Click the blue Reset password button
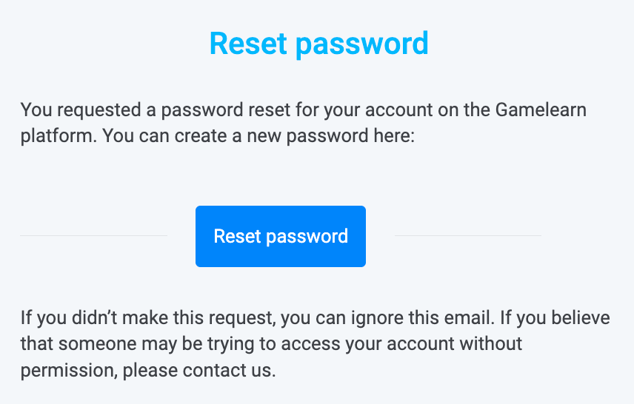The image size is (634, 404). point(281,236)
